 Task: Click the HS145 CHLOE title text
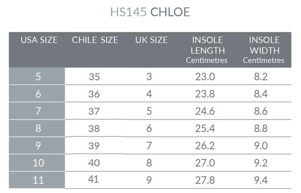coord(150,12)
